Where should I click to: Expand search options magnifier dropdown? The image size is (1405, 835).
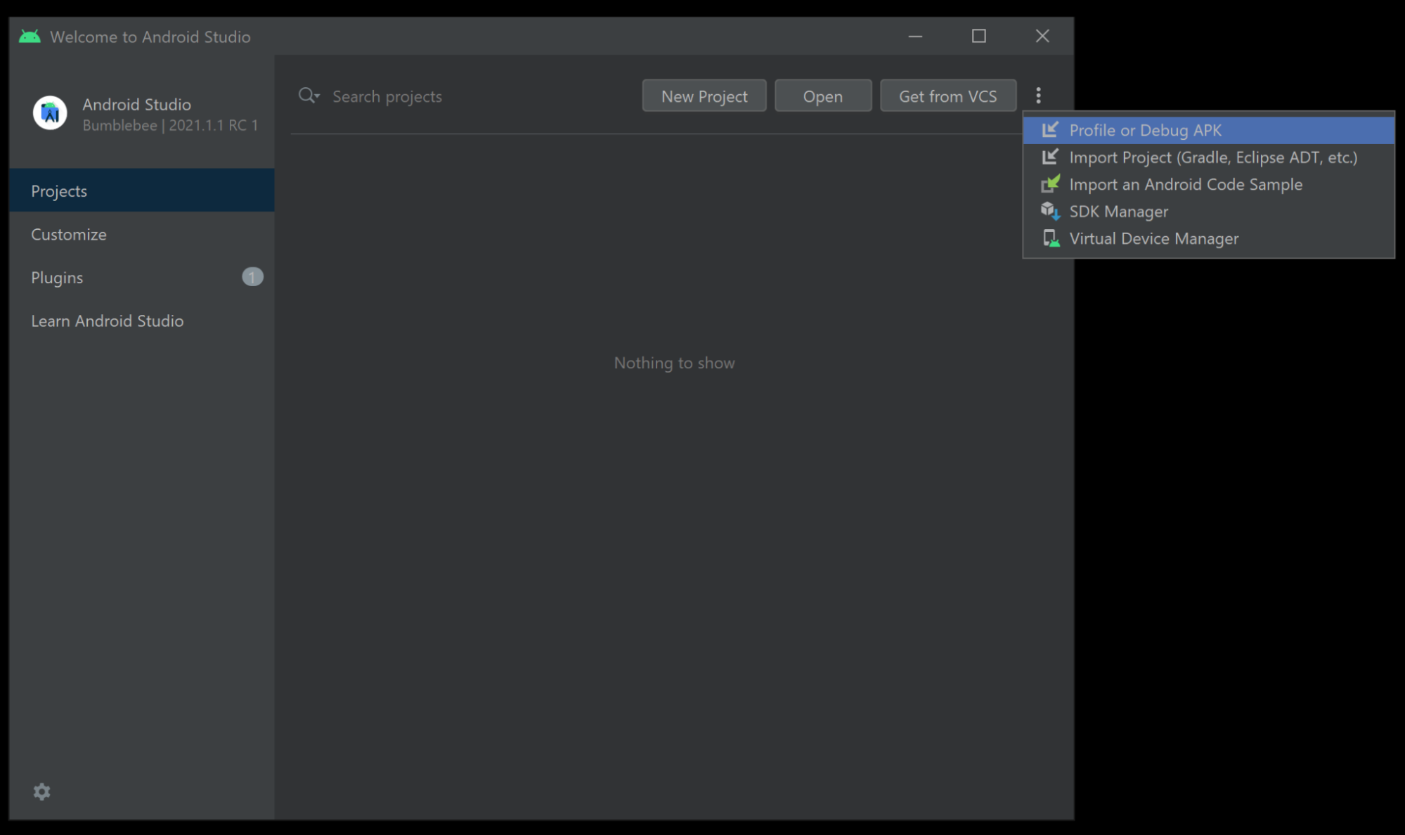[309, 96]
